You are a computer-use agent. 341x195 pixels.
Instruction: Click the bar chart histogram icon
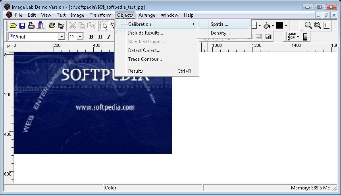coord(268,37)
